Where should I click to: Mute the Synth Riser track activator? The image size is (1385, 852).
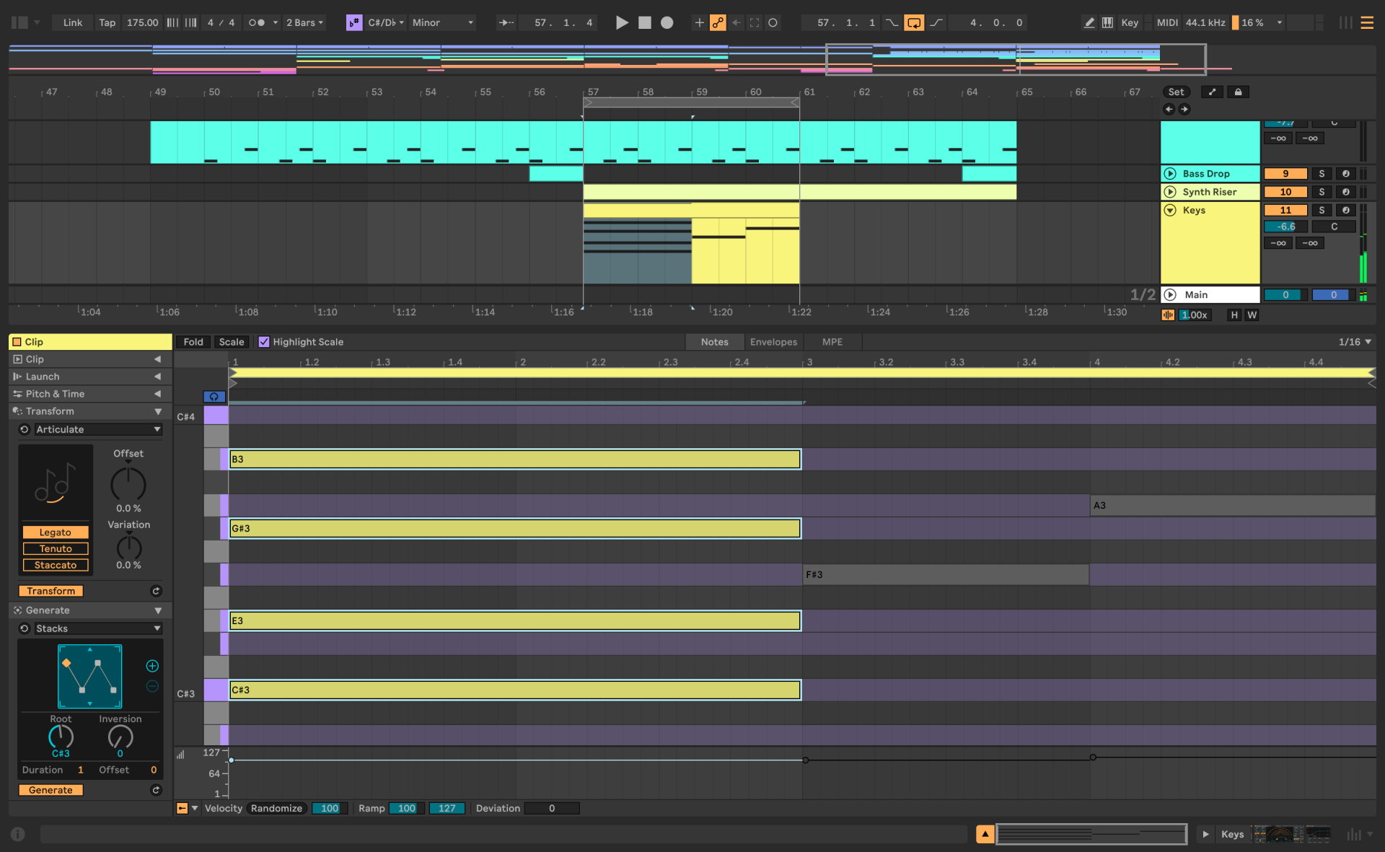[1285, 192]
